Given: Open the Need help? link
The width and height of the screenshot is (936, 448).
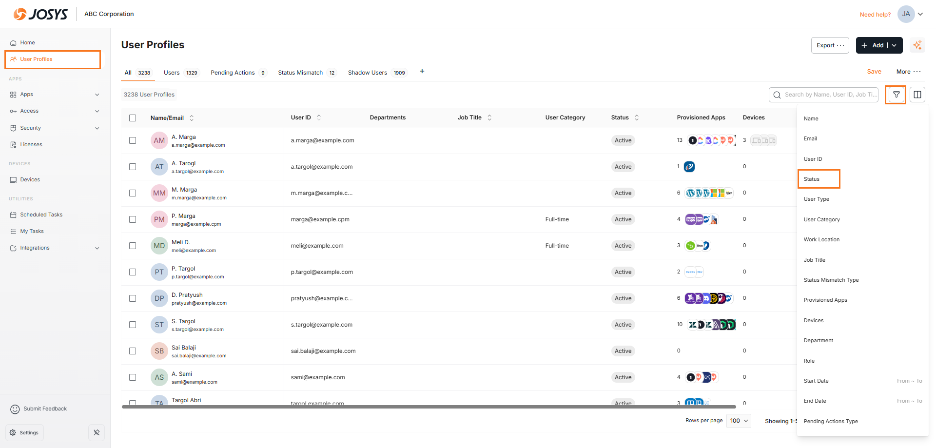Looking at the screenshot, I should click(x=875, y=15).
